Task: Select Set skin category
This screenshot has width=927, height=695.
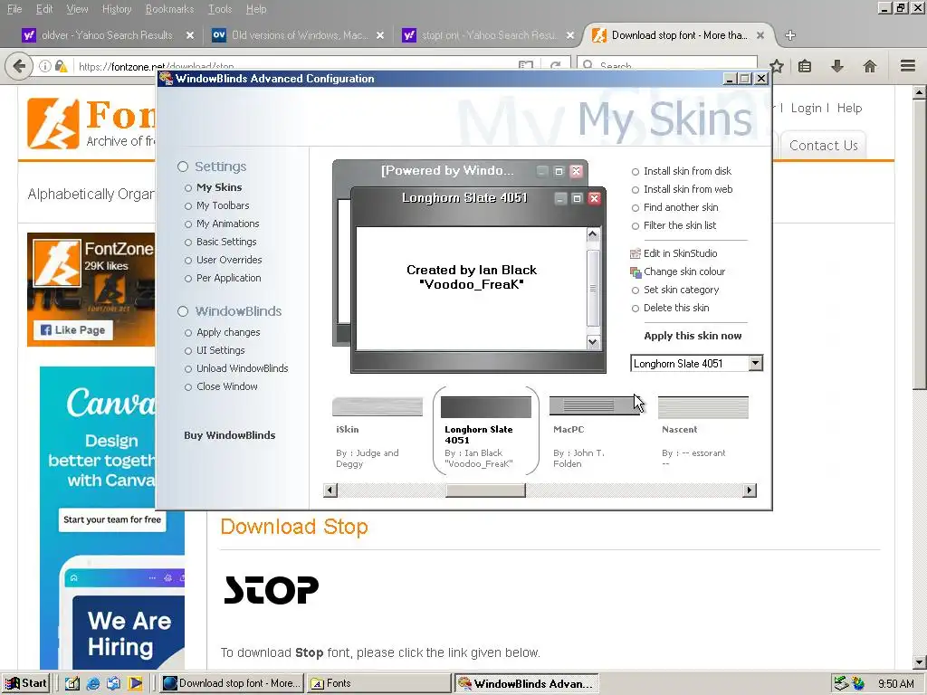Action: point(681,290)
